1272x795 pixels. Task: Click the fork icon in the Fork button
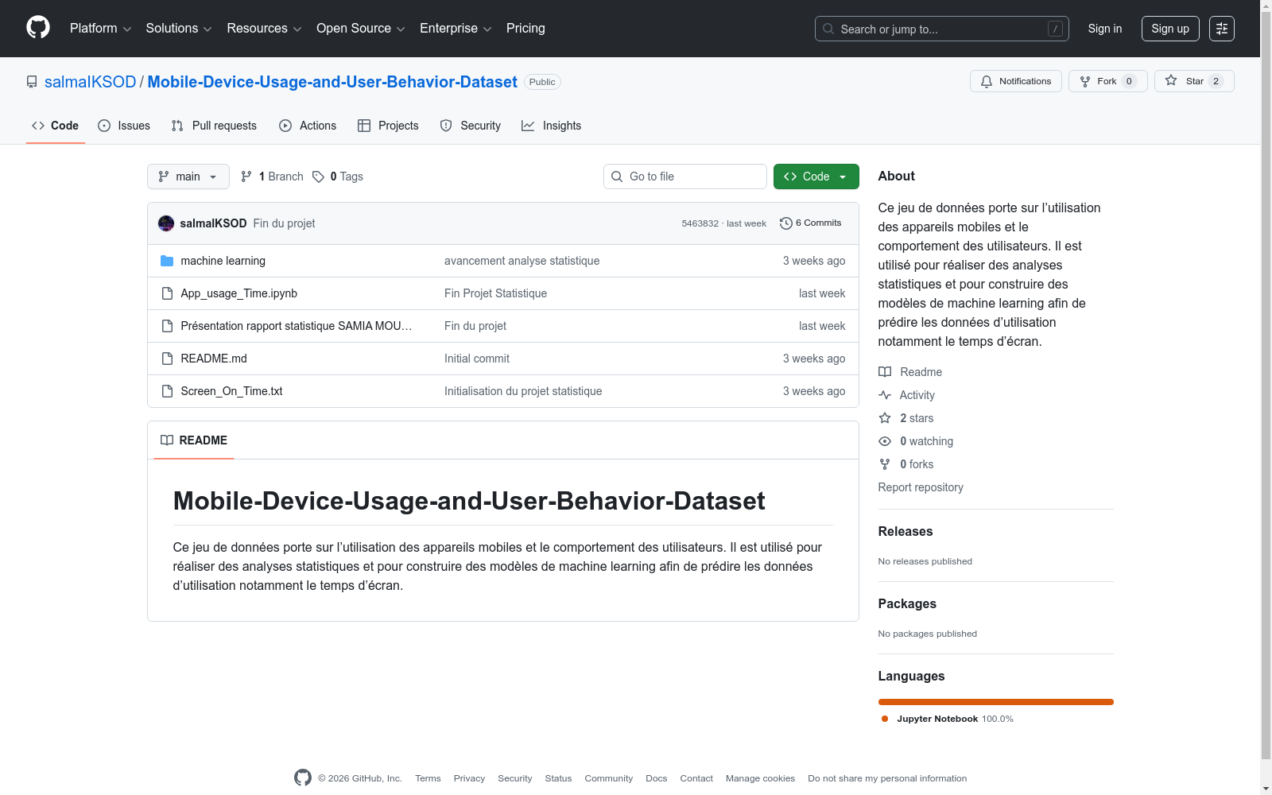tap(1085, 81)
